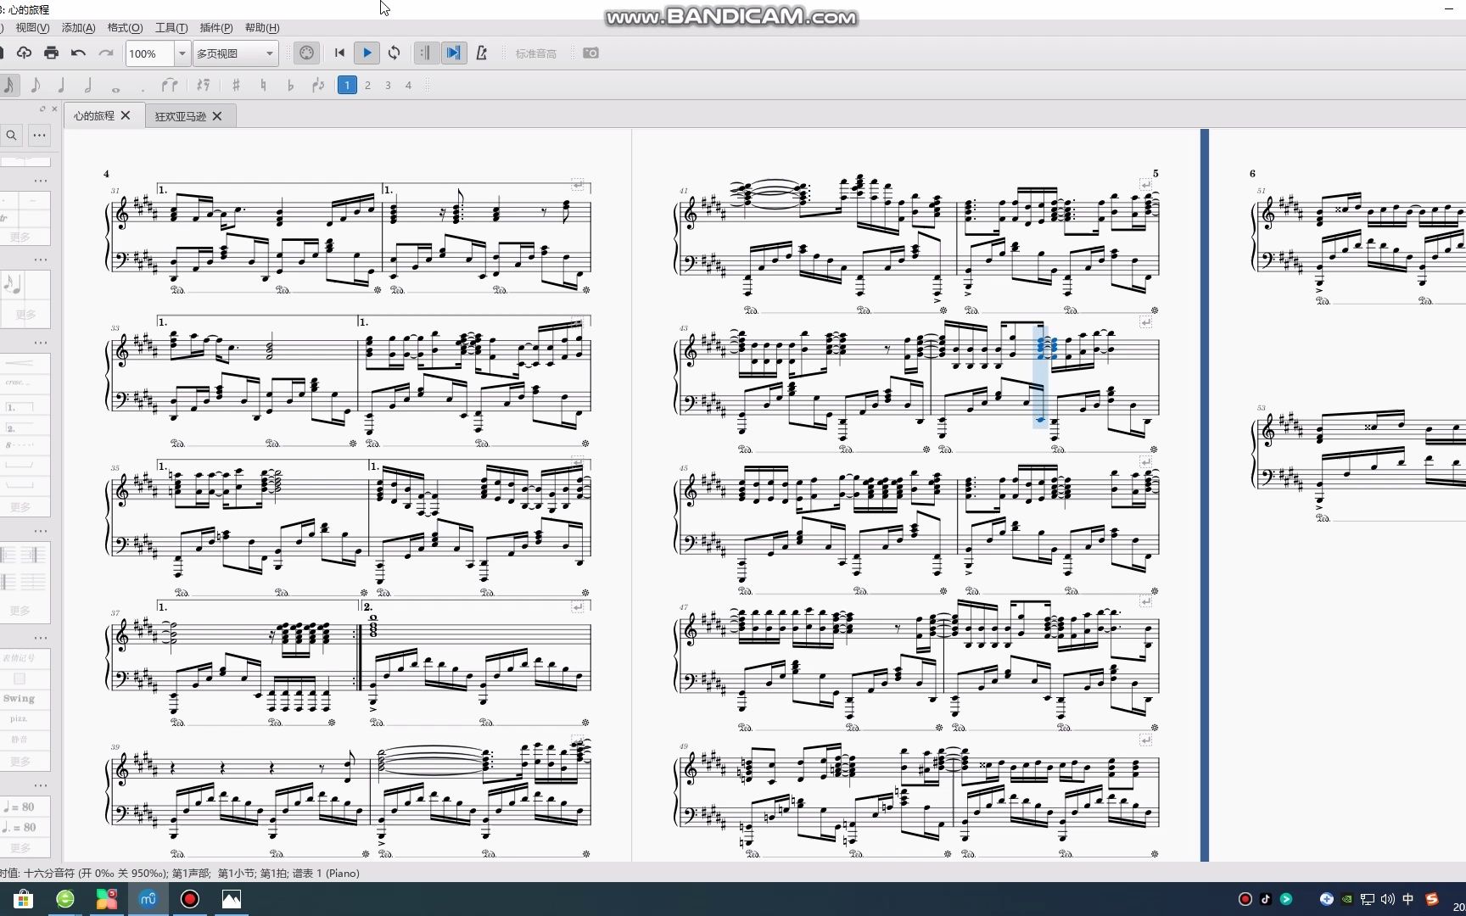This screenshot has height=916, width=1466.
Task: Apply the sharp accidental
Action: tap(236, 85)
